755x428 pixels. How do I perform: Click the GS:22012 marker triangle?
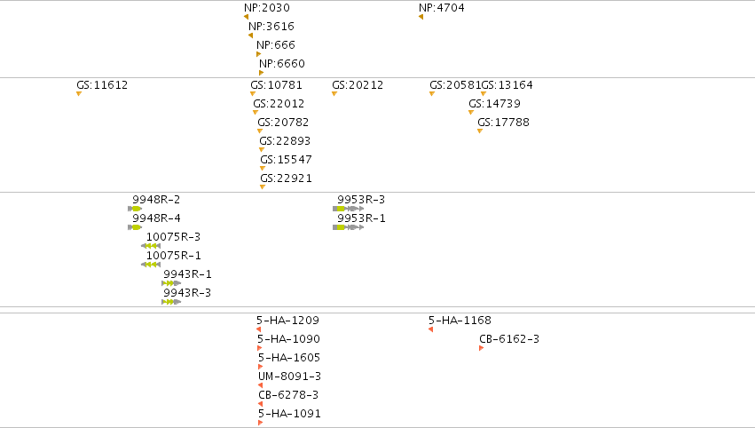click(256, 112)
